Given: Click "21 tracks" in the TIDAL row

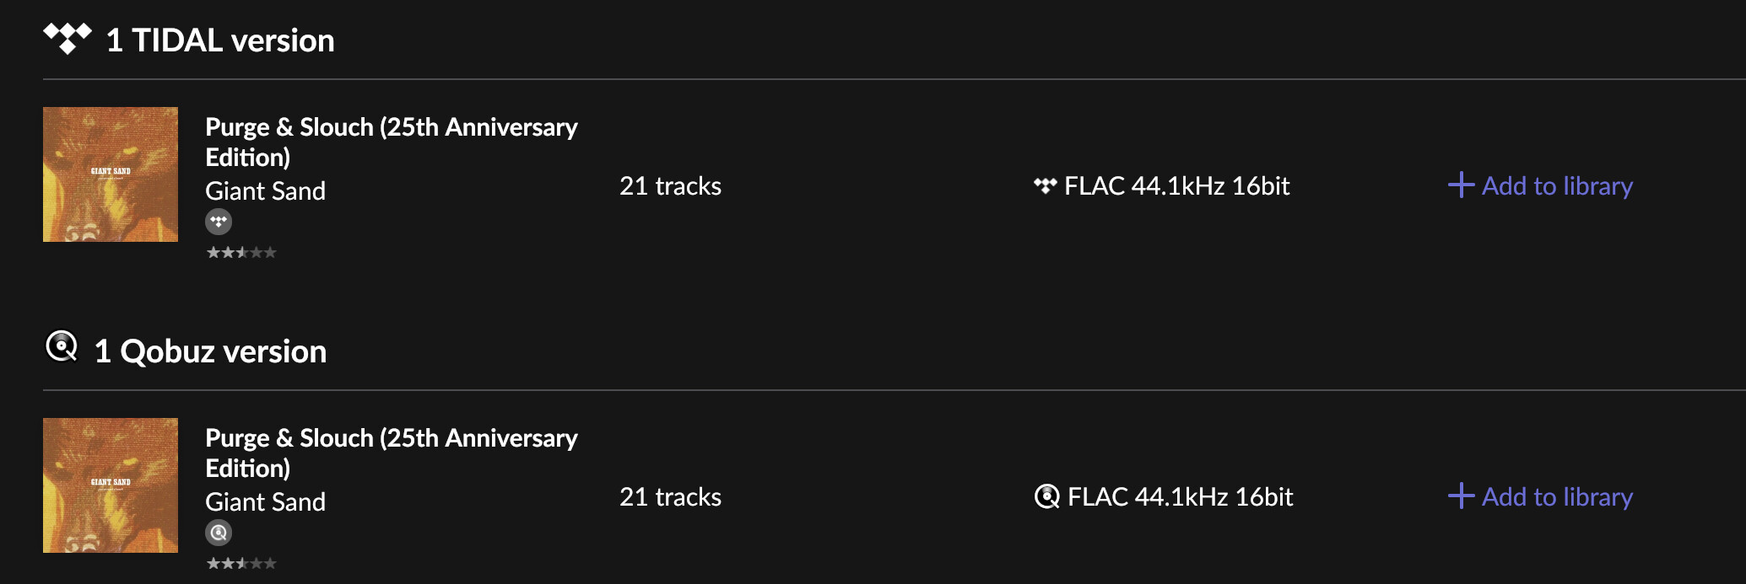Looking at the screenshot, I should coord(670,185).
